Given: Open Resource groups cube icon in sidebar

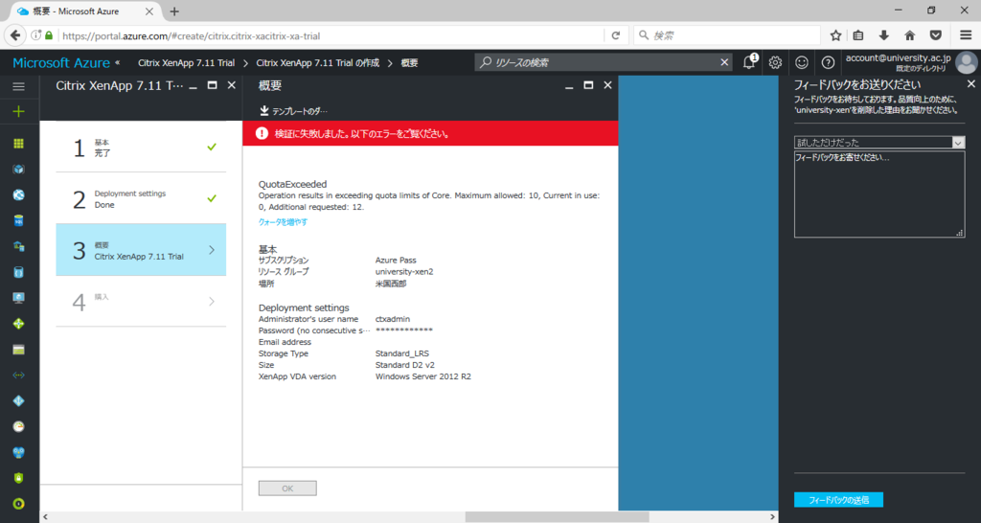Looking at the screenshot, I should (19, 169).
